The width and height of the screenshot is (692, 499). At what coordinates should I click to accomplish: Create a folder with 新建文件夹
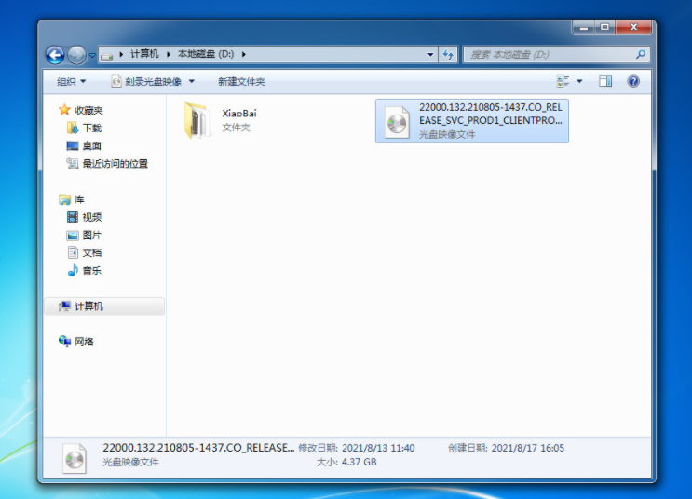pyautogui.click(x=241, y=82)
